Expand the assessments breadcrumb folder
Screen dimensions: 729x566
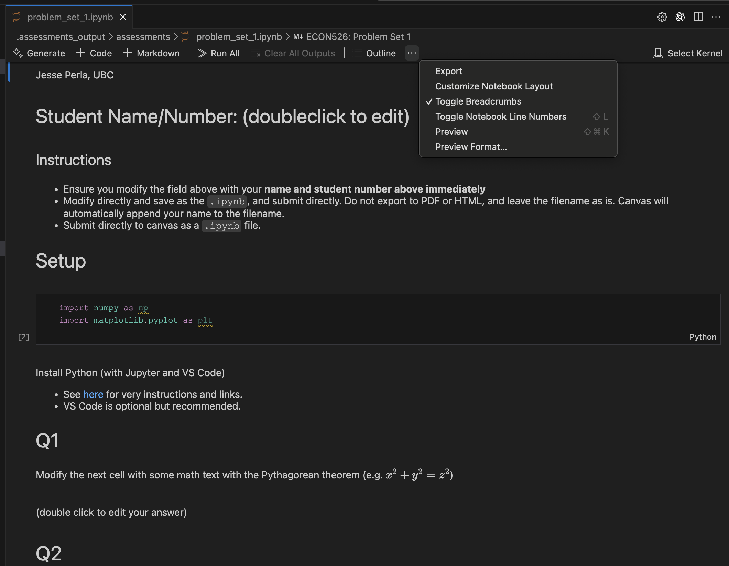tap(143, 37)
